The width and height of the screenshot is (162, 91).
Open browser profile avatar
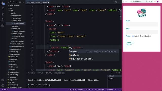pyautogui.click(x=157, y=2)
